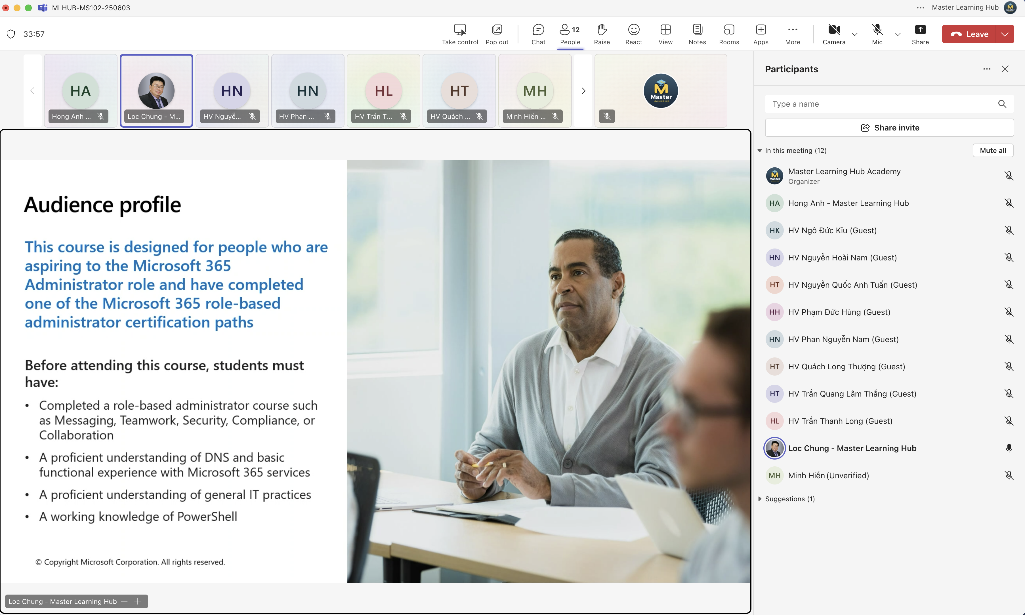
Task: Toggle the People panel
Action: click(x=570, y=34)
